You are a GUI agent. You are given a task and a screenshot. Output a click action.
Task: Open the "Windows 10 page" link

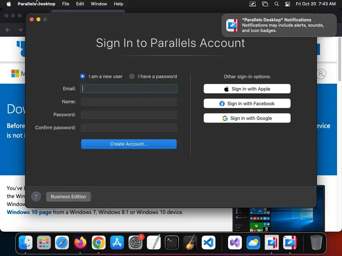29,212
